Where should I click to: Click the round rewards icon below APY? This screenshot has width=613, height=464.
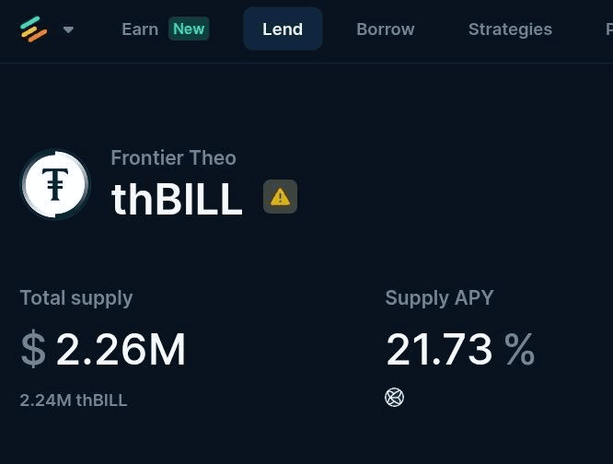(x=394, y=398)
